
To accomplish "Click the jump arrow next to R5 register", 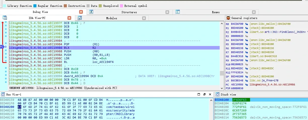I will 247,44.
